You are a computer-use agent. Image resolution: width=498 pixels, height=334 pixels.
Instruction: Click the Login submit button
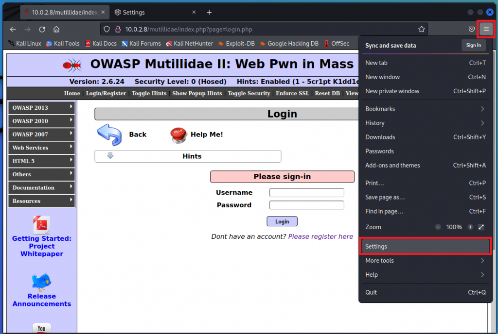[282, 221]
